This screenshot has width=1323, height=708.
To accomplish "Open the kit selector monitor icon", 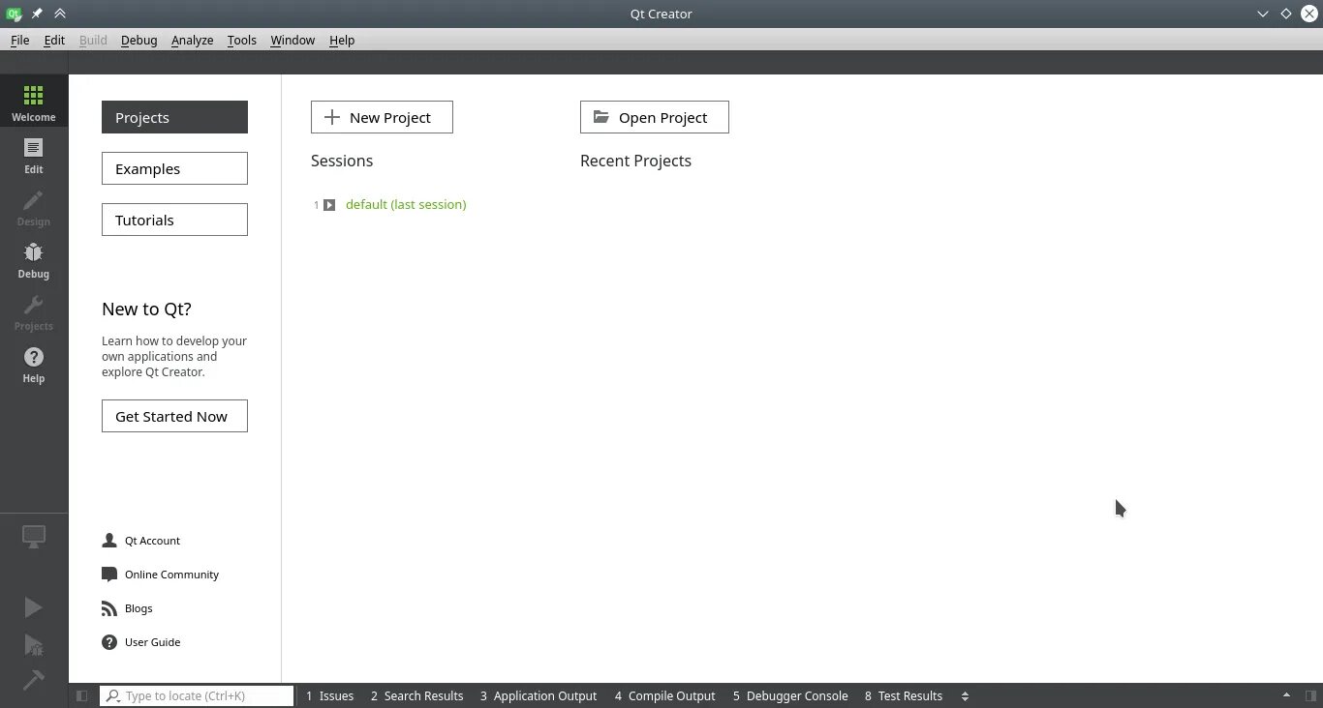I will tap(34, 537).
